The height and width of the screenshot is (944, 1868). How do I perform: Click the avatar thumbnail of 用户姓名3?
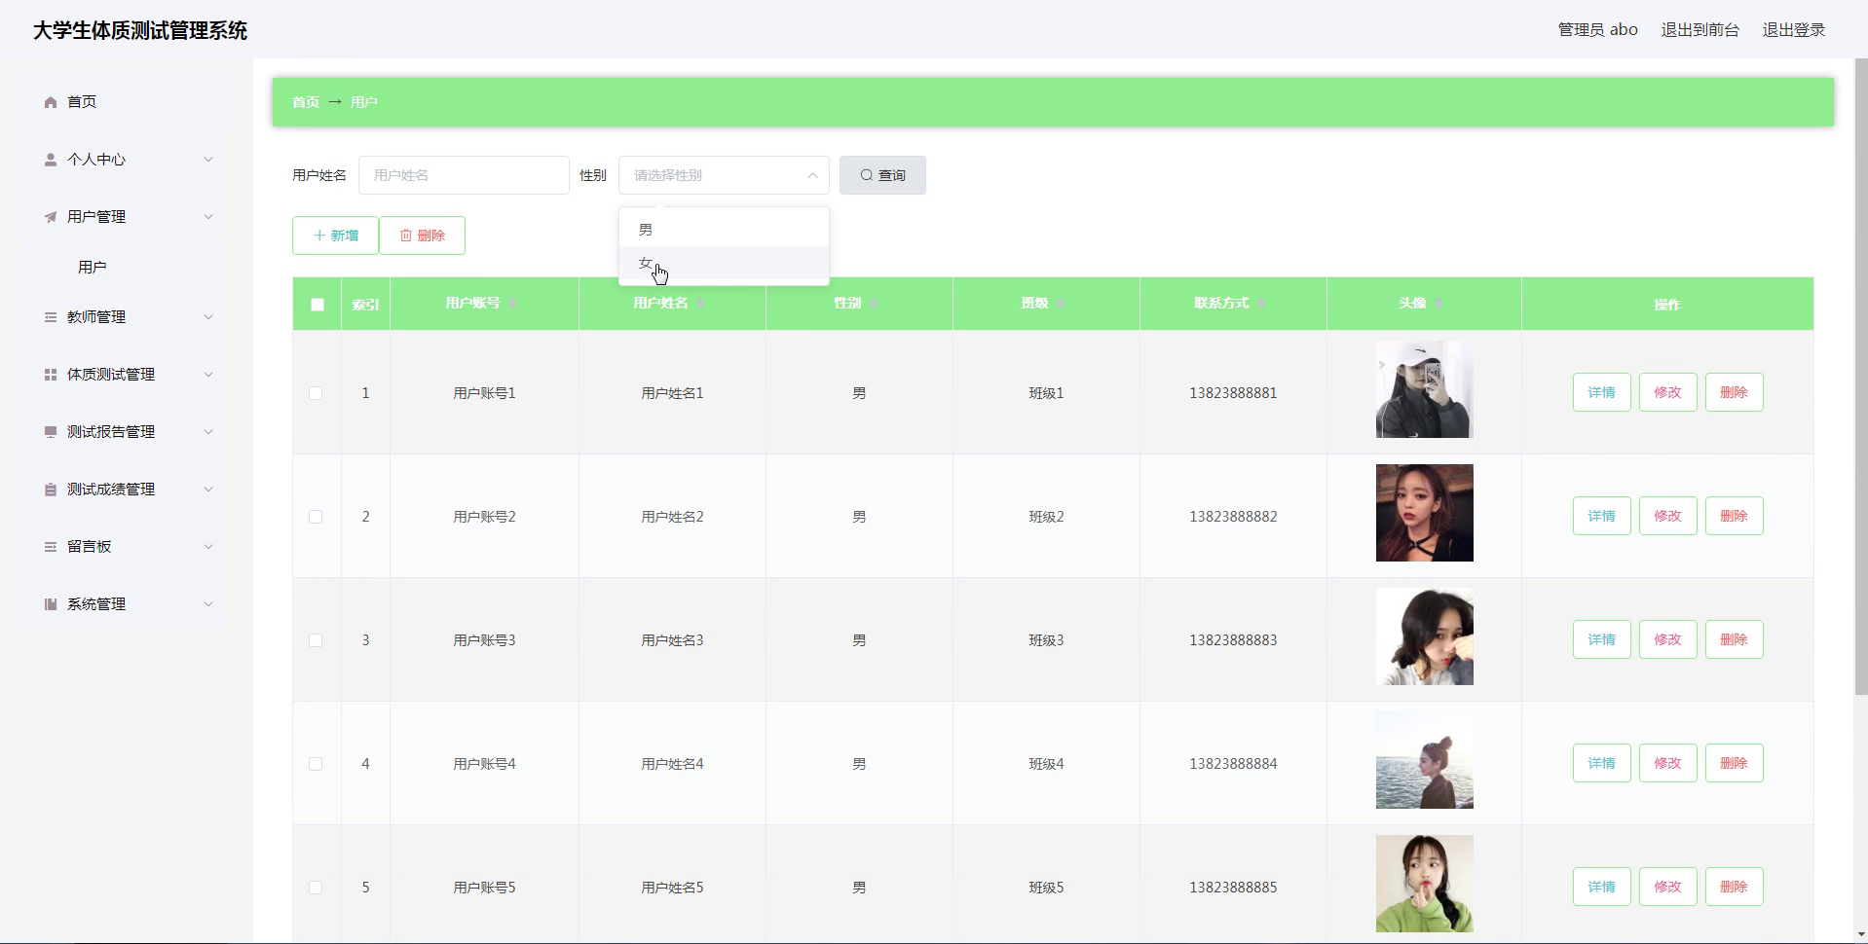[1424, 636]
